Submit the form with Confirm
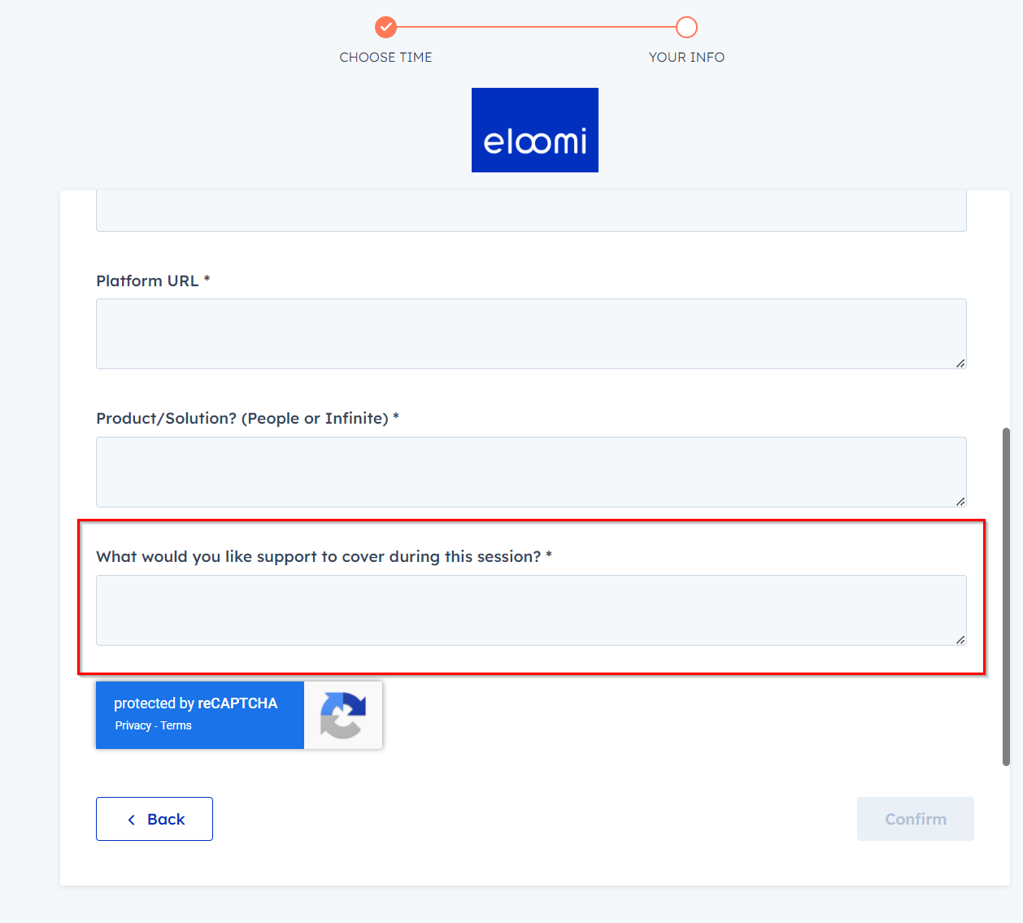The height and width of the screenshot is (923, 1023). click(x=916, y=819)
